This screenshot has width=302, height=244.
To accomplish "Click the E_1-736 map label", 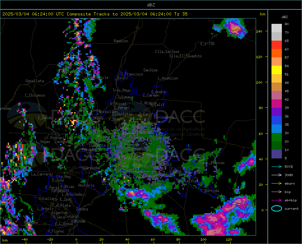I will coord(207,44).
